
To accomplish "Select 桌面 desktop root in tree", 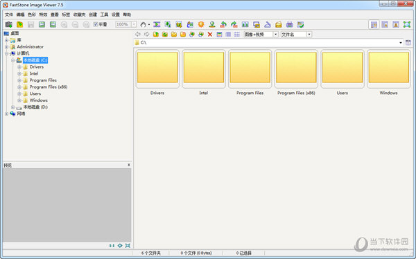I will tap(15, 33).
